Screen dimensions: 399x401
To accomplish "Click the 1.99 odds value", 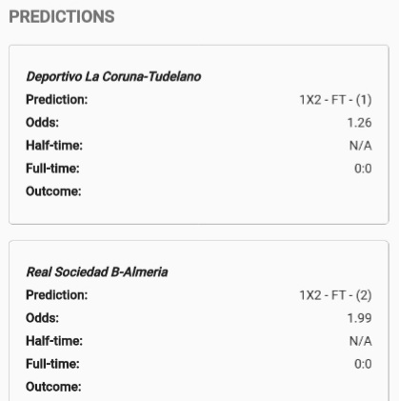I will [359, 318].
